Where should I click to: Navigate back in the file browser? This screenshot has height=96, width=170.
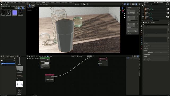pyautogui.click(x=2, y=6)
